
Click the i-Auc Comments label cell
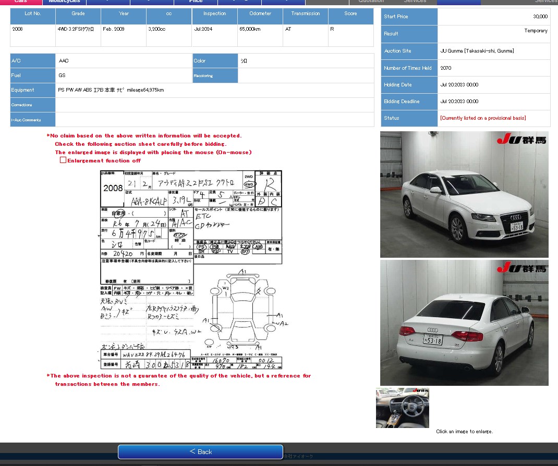pos(33,120)
